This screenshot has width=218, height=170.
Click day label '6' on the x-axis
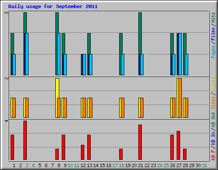46,165
